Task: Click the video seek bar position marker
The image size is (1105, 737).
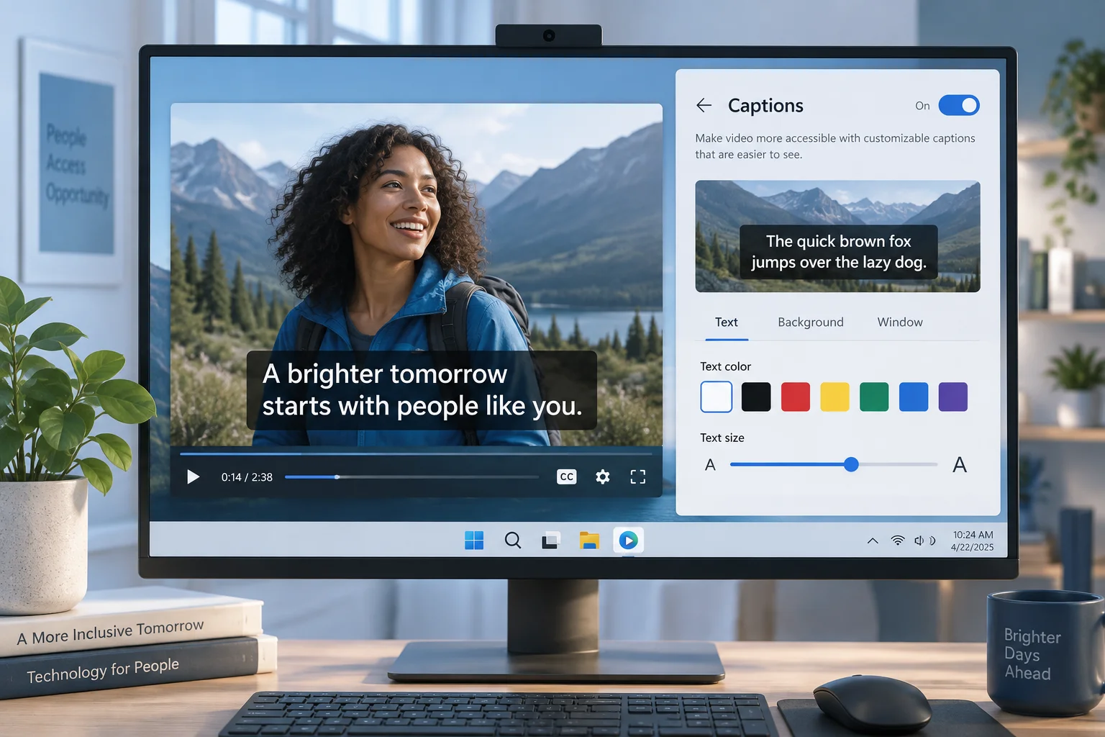Action: [337, 476]
